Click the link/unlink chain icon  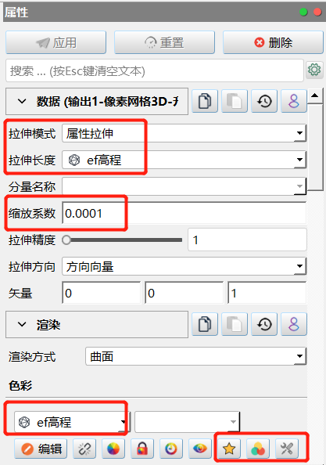coord(84,449)
